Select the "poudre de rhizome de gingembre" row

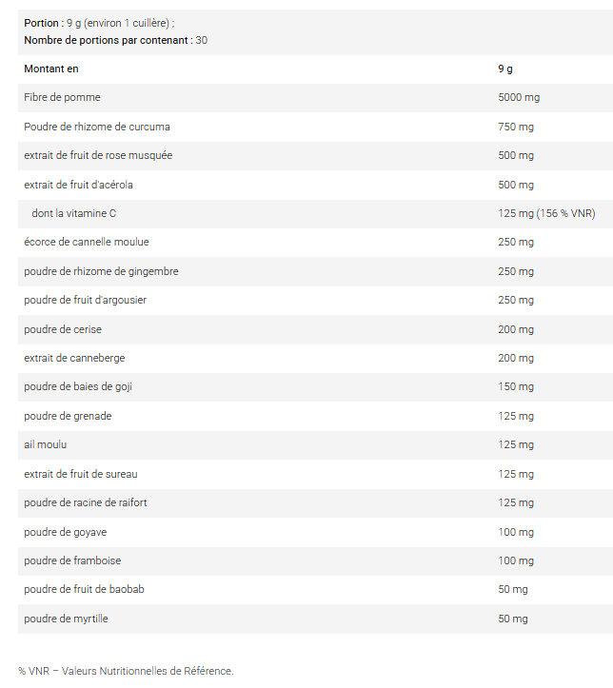(x=101, y=271)
